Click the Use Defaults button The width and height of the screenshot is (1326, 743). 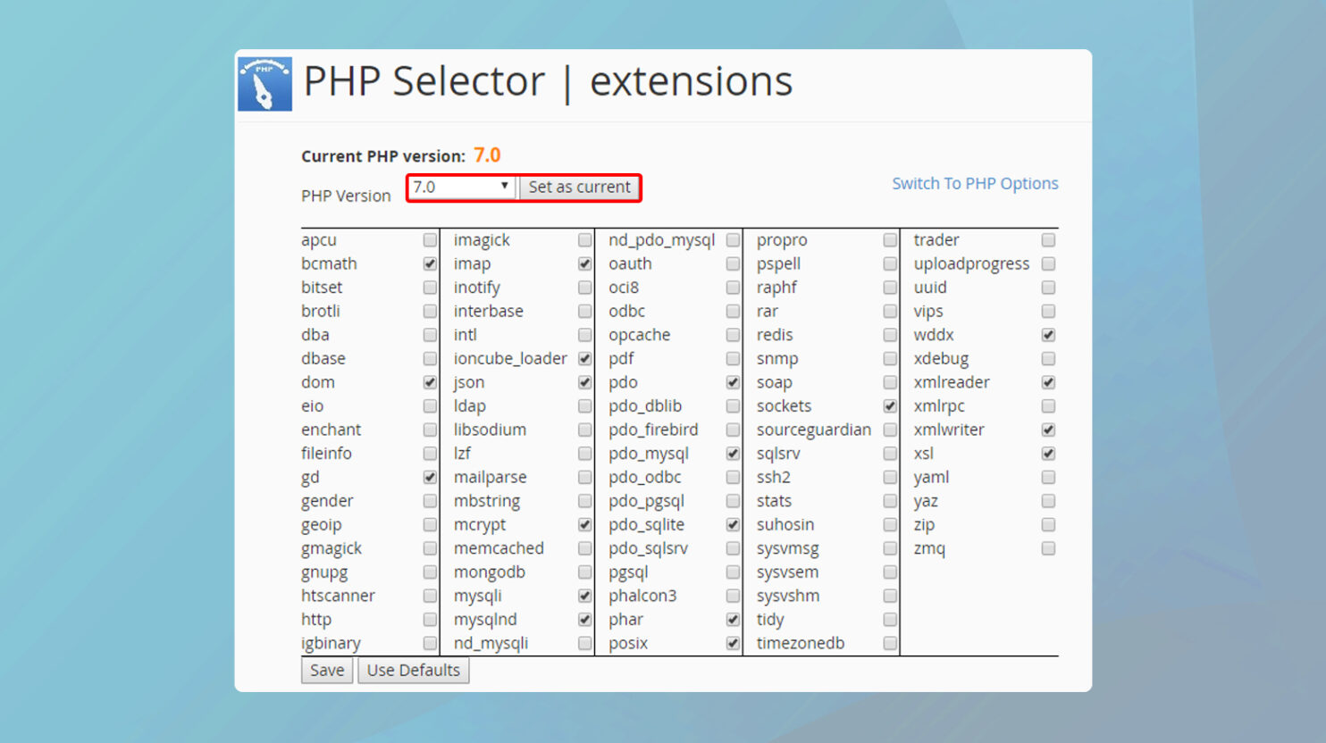pos(413,670)
